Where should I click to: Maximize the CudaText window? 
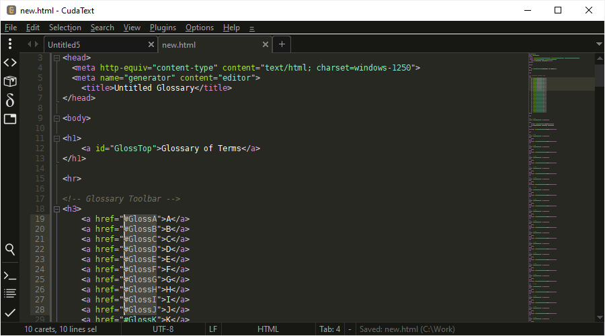[x=558, y=10]
